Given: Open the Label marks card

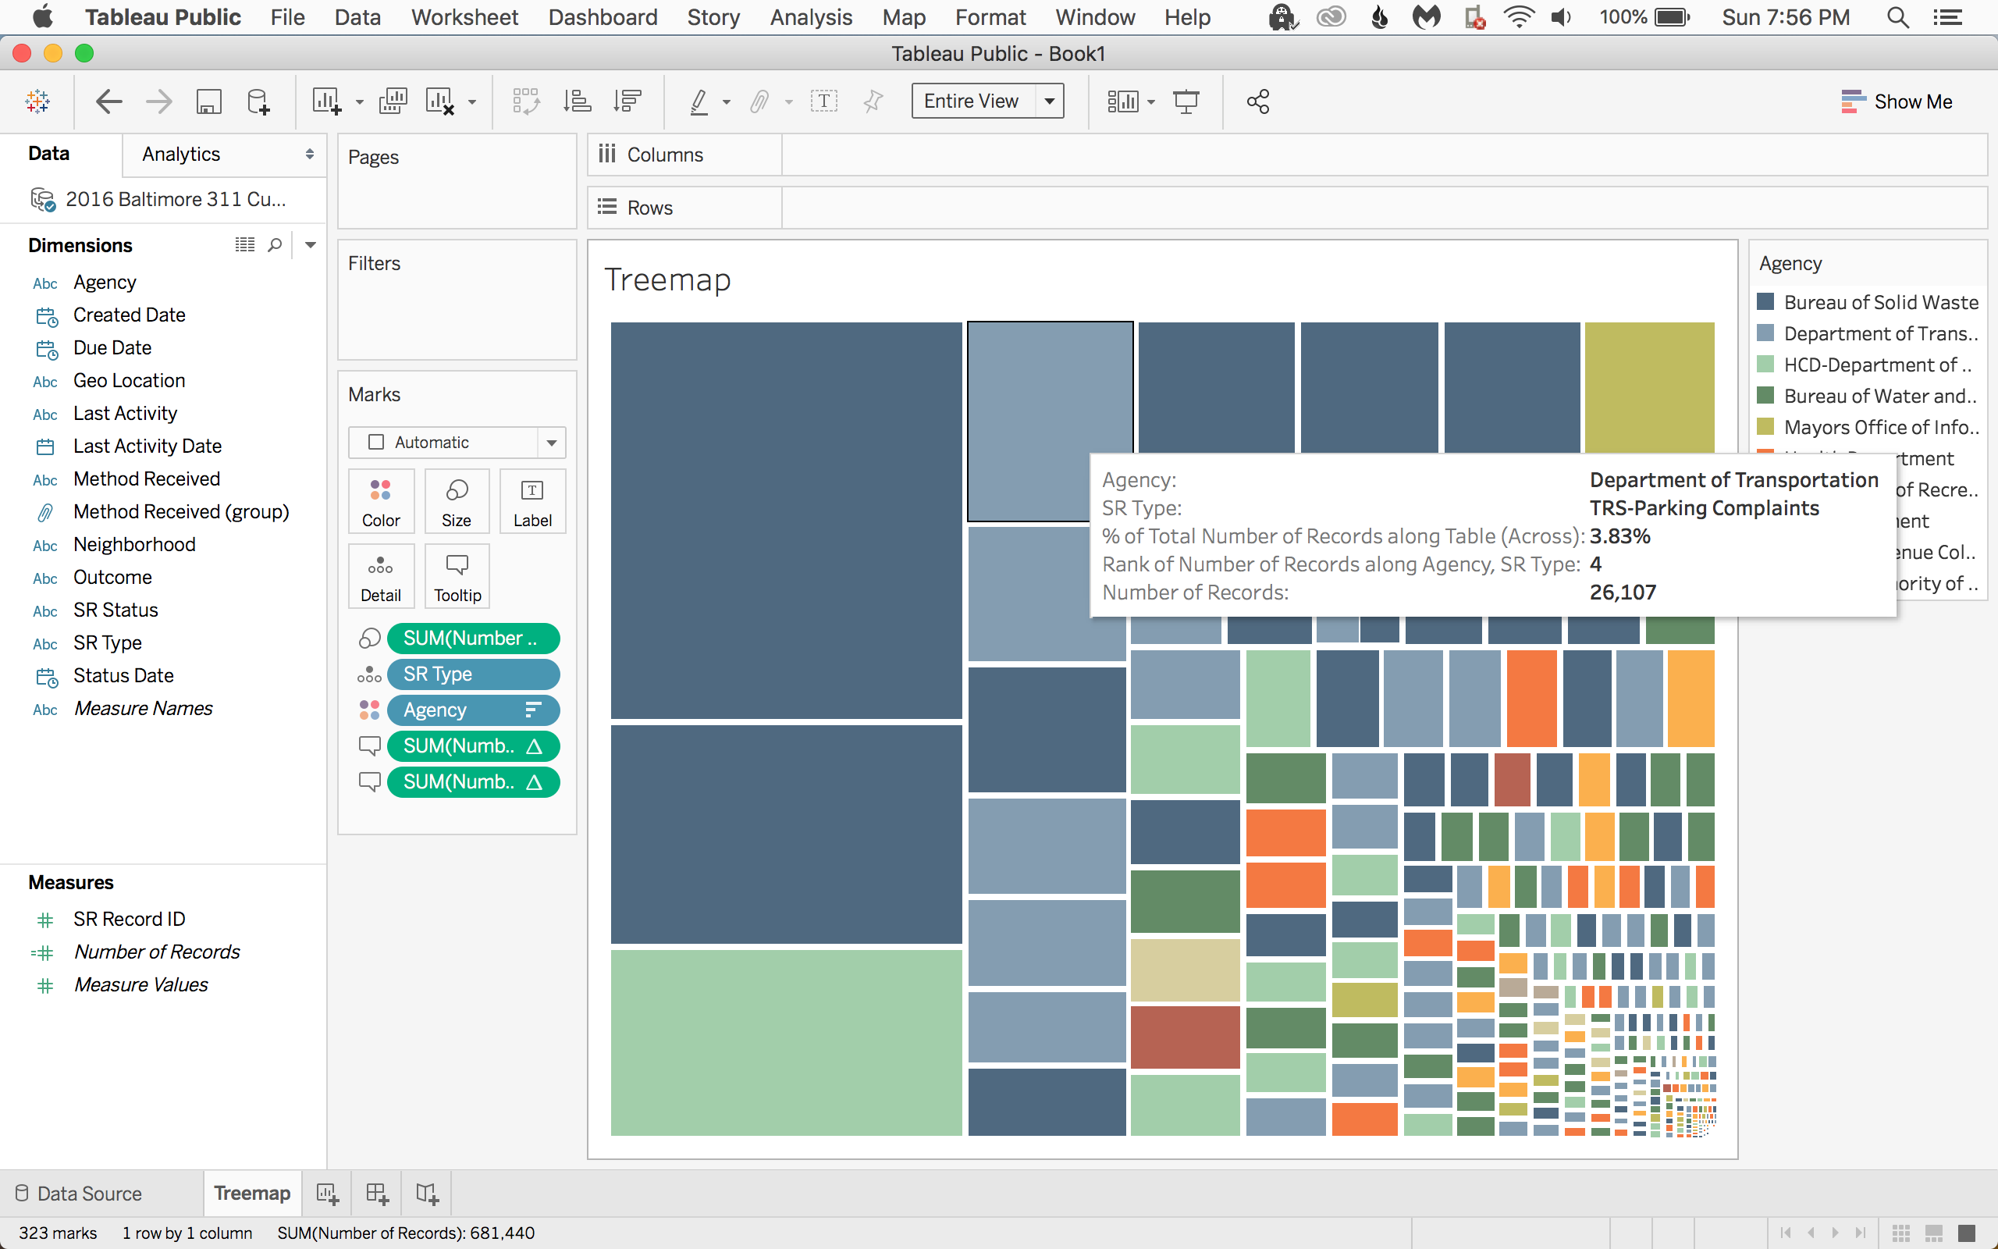Looking at the screenshot, I should point(532,501).
